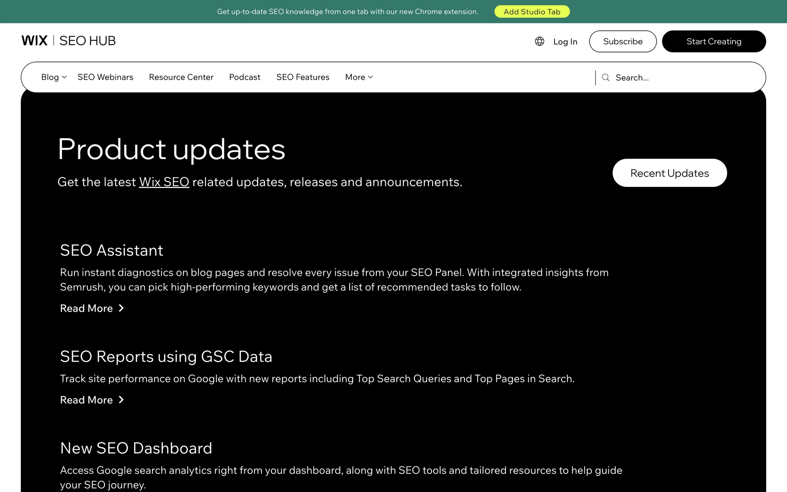Open Read More under SEO Assistant
The image size is (787, 492).
pos(86,308)
